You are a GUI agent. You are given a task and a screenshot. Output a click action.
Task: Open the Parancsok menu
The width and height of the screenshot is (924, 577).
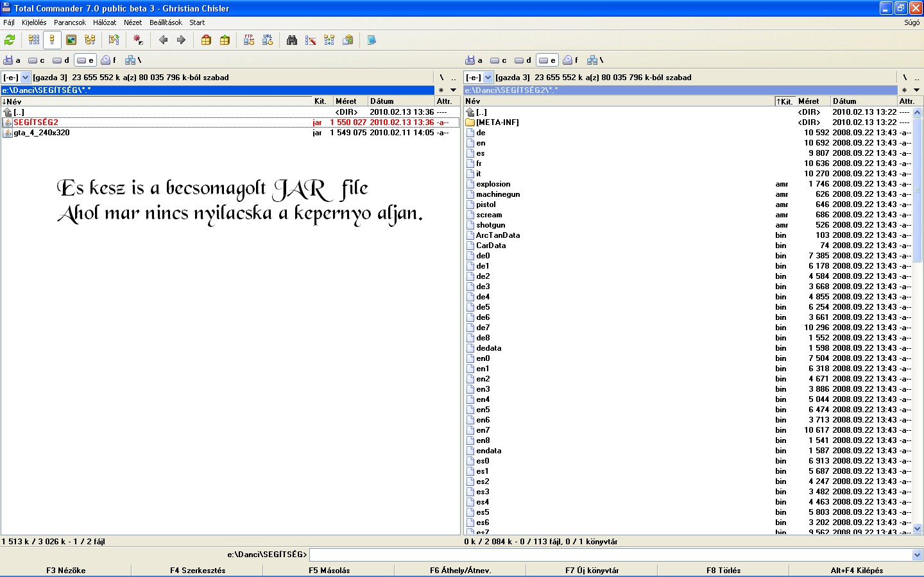point(69,22)
